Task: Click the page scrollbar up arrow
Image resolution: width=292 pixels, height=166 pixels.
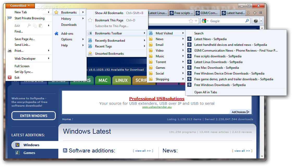Action: click(262, 28)
